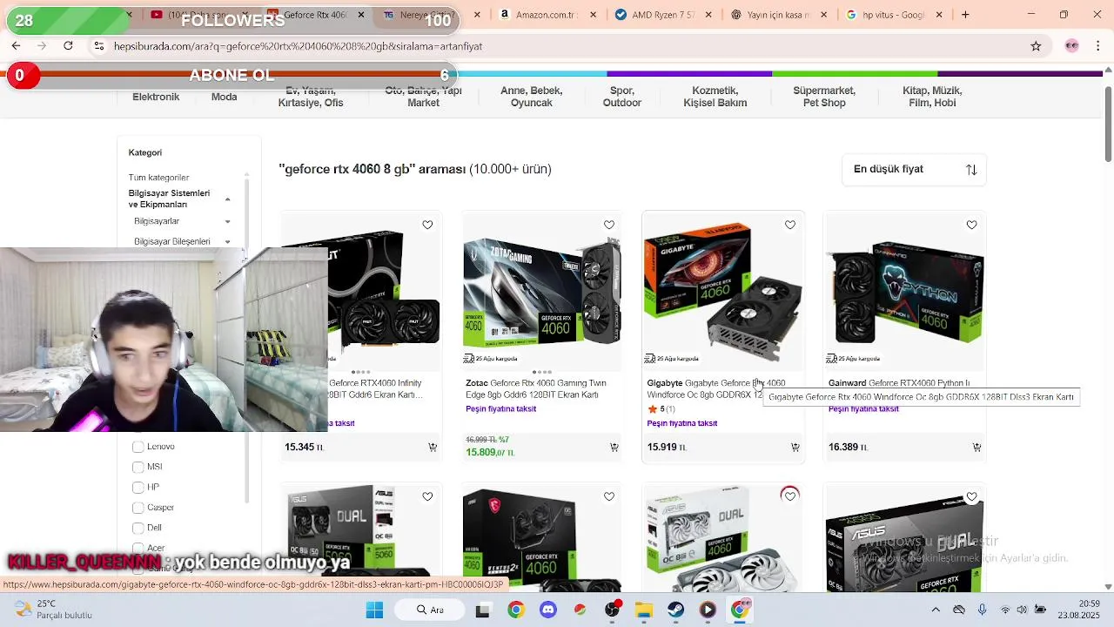1114x627 pixels.
Task: Switch to the AMD Ryzen 7 tab
Action: [x=657, y=15]
